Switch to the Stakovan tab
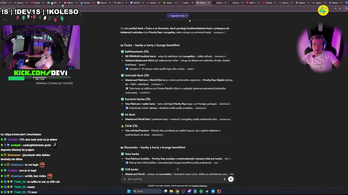348x195 pixels. pos(302,3)
